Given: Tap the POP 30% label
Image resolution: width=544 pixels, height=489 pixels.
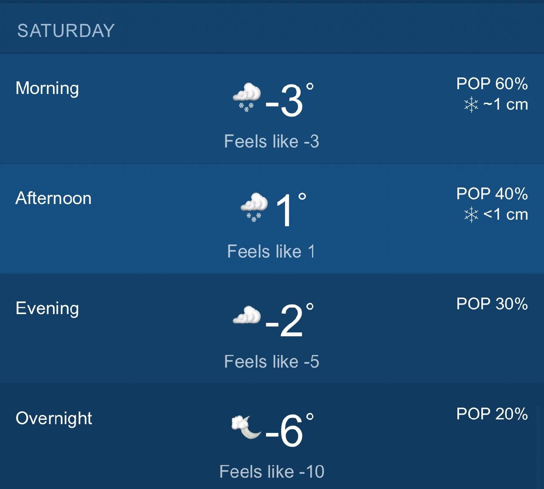Looking at the screenshot, I should point(492,304).
